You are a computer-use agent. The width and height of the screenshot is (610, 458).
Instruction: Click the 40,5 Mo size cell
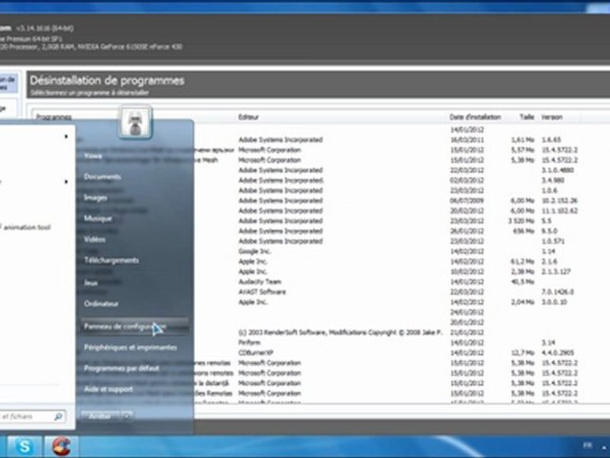coord(522,282)
